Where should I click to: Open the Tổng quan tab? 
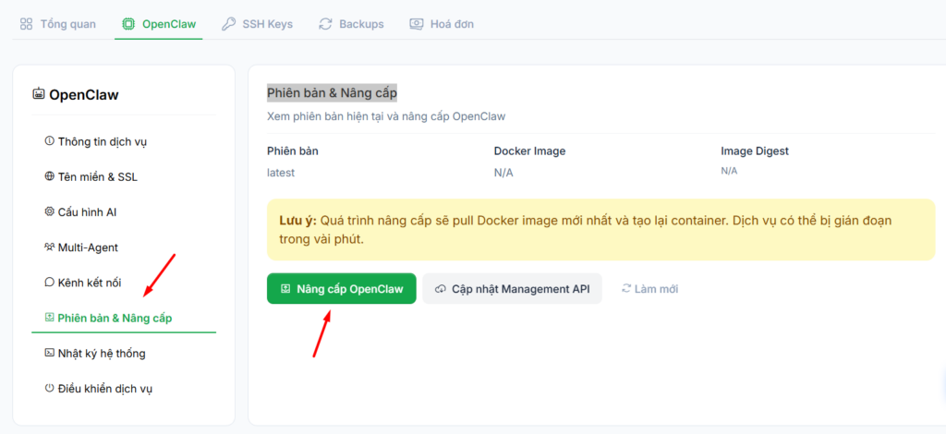coord(58,24)
